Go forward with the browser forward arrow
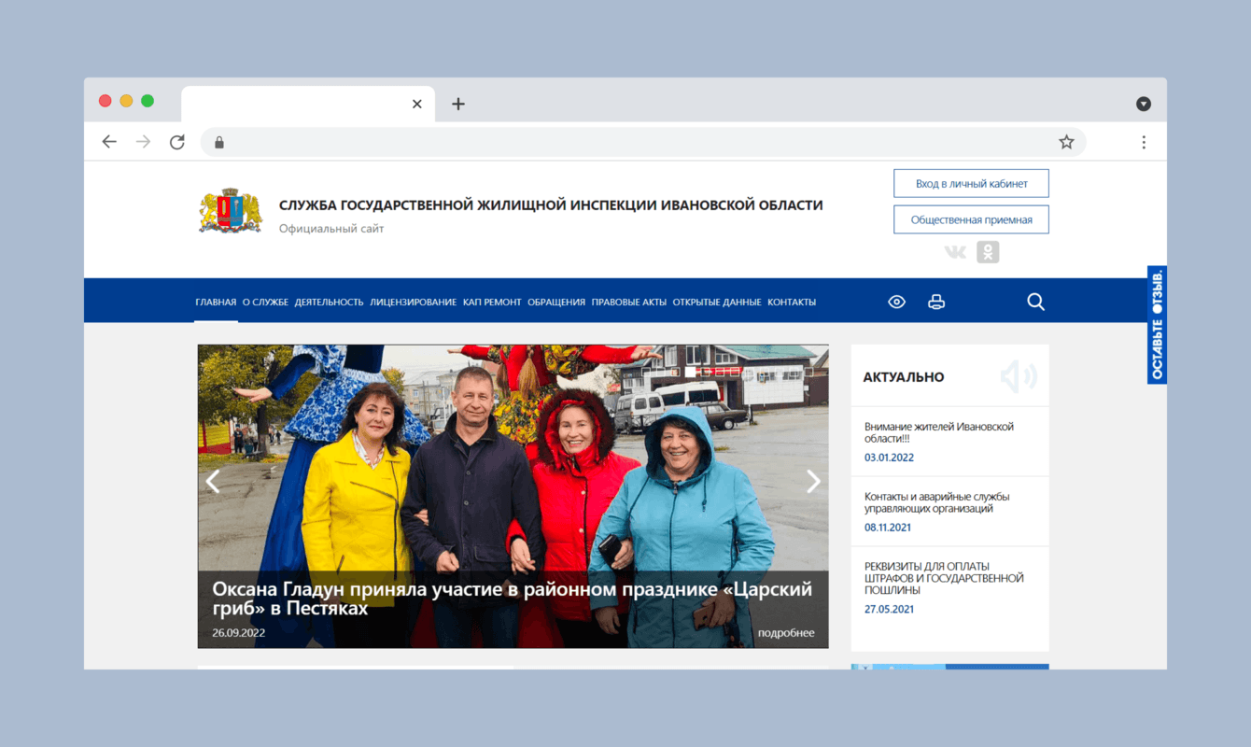The image size is (1251, 747). (143, 142)
